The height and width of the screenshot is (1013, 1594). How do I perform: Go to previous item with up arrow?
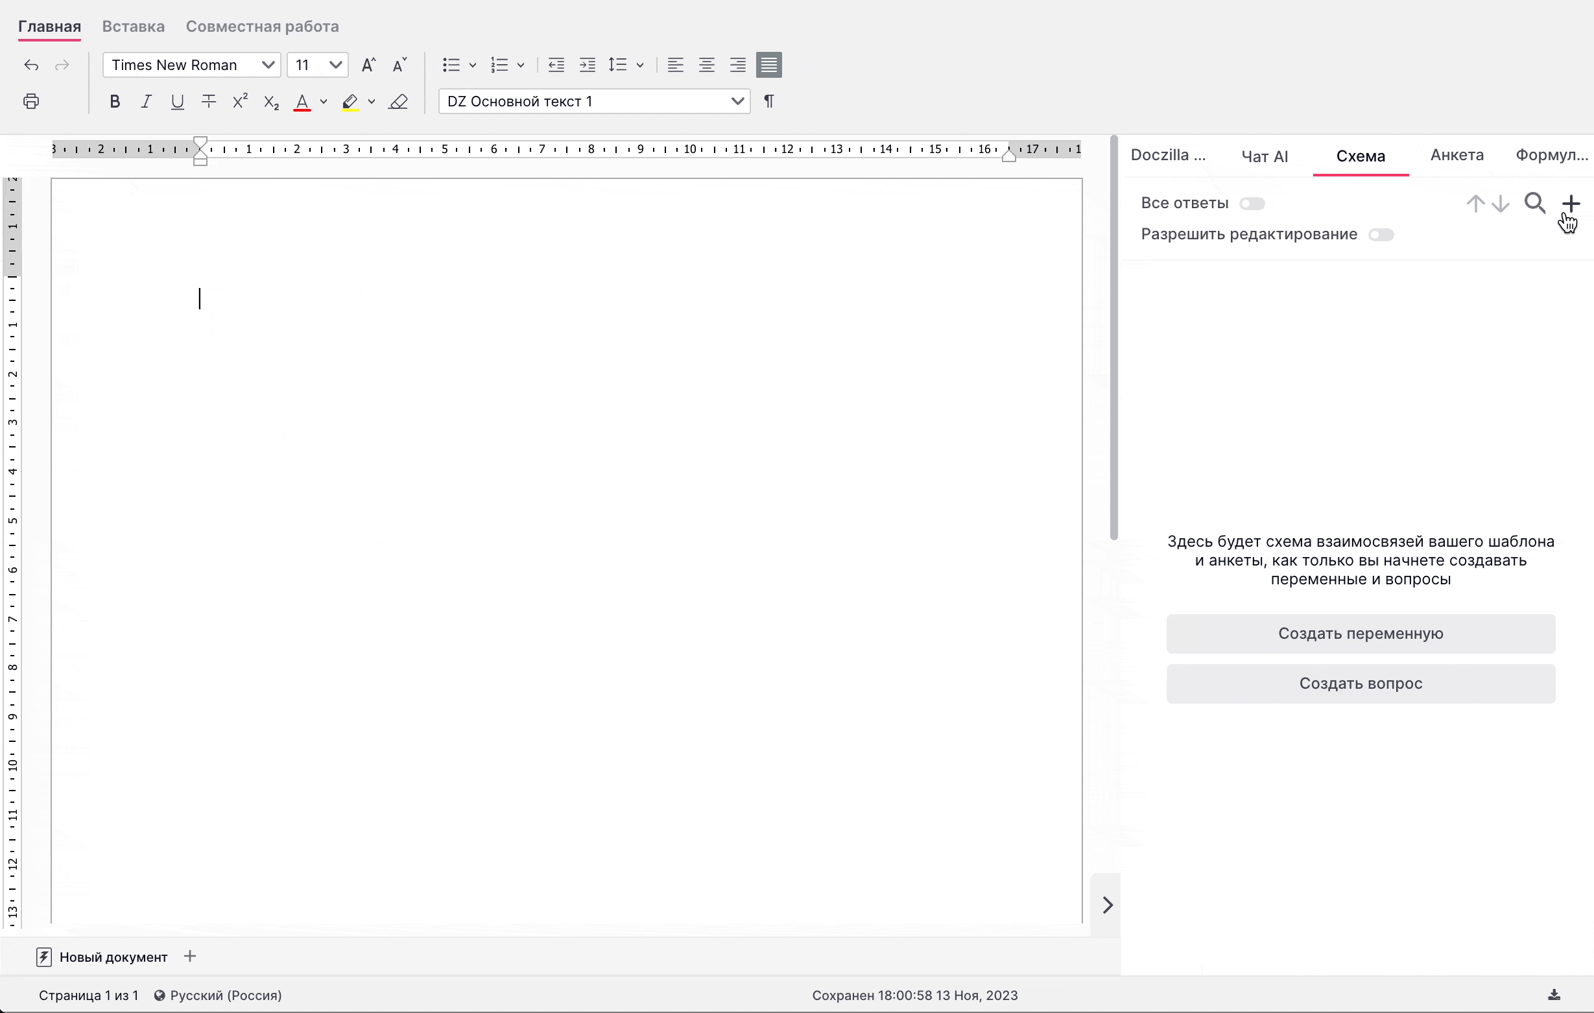point(1475,203)
